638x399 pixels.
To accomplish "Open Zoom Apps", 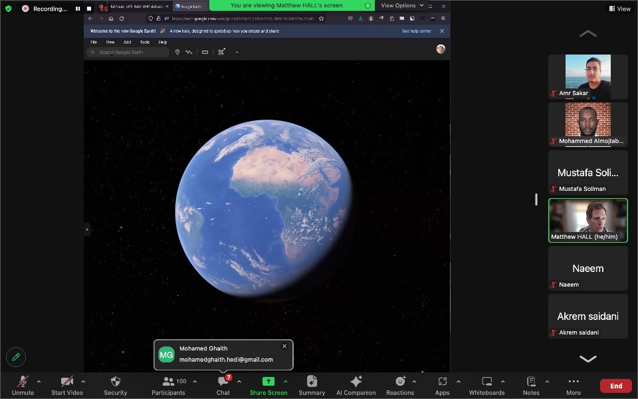I will pyautogui.click(x=443, y=386).
